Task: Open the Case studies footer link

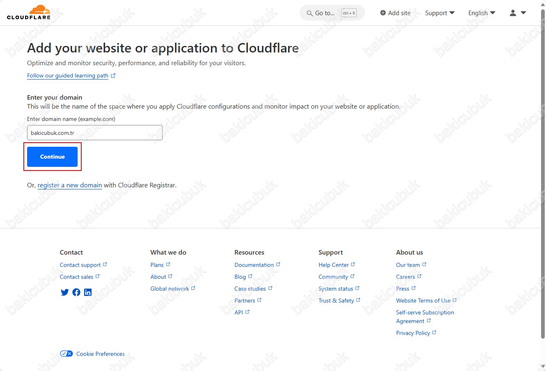Action: pyautogui.click(x=250, y=289)
